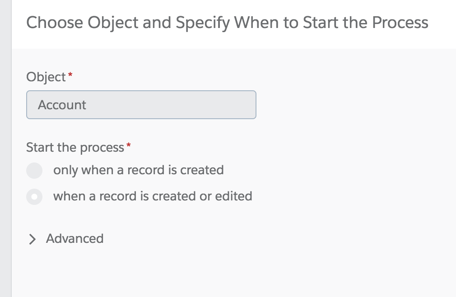
Task: Click the "Start the process" label
Action: [x=75, y=148]
